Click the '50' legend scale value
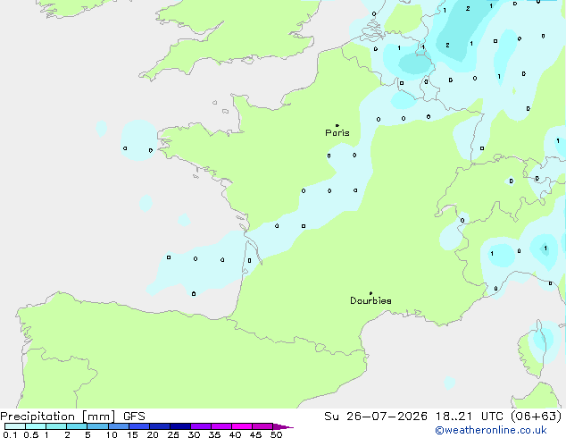Viewport: 566px width, 438px height. pos(276,434)
